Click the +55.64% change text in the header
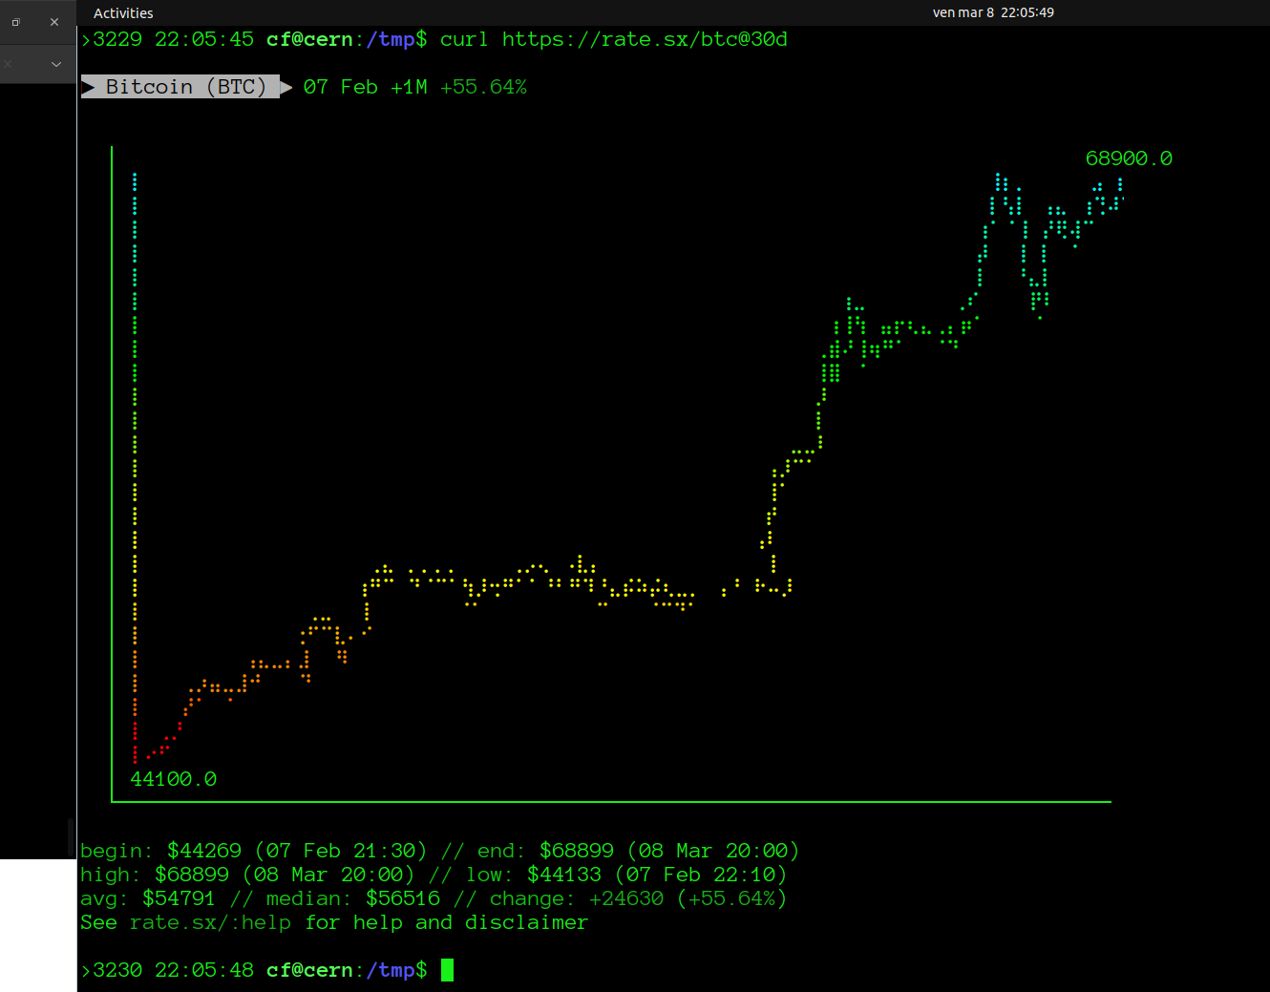1270x992 pixels. click(x=483, y=87)
